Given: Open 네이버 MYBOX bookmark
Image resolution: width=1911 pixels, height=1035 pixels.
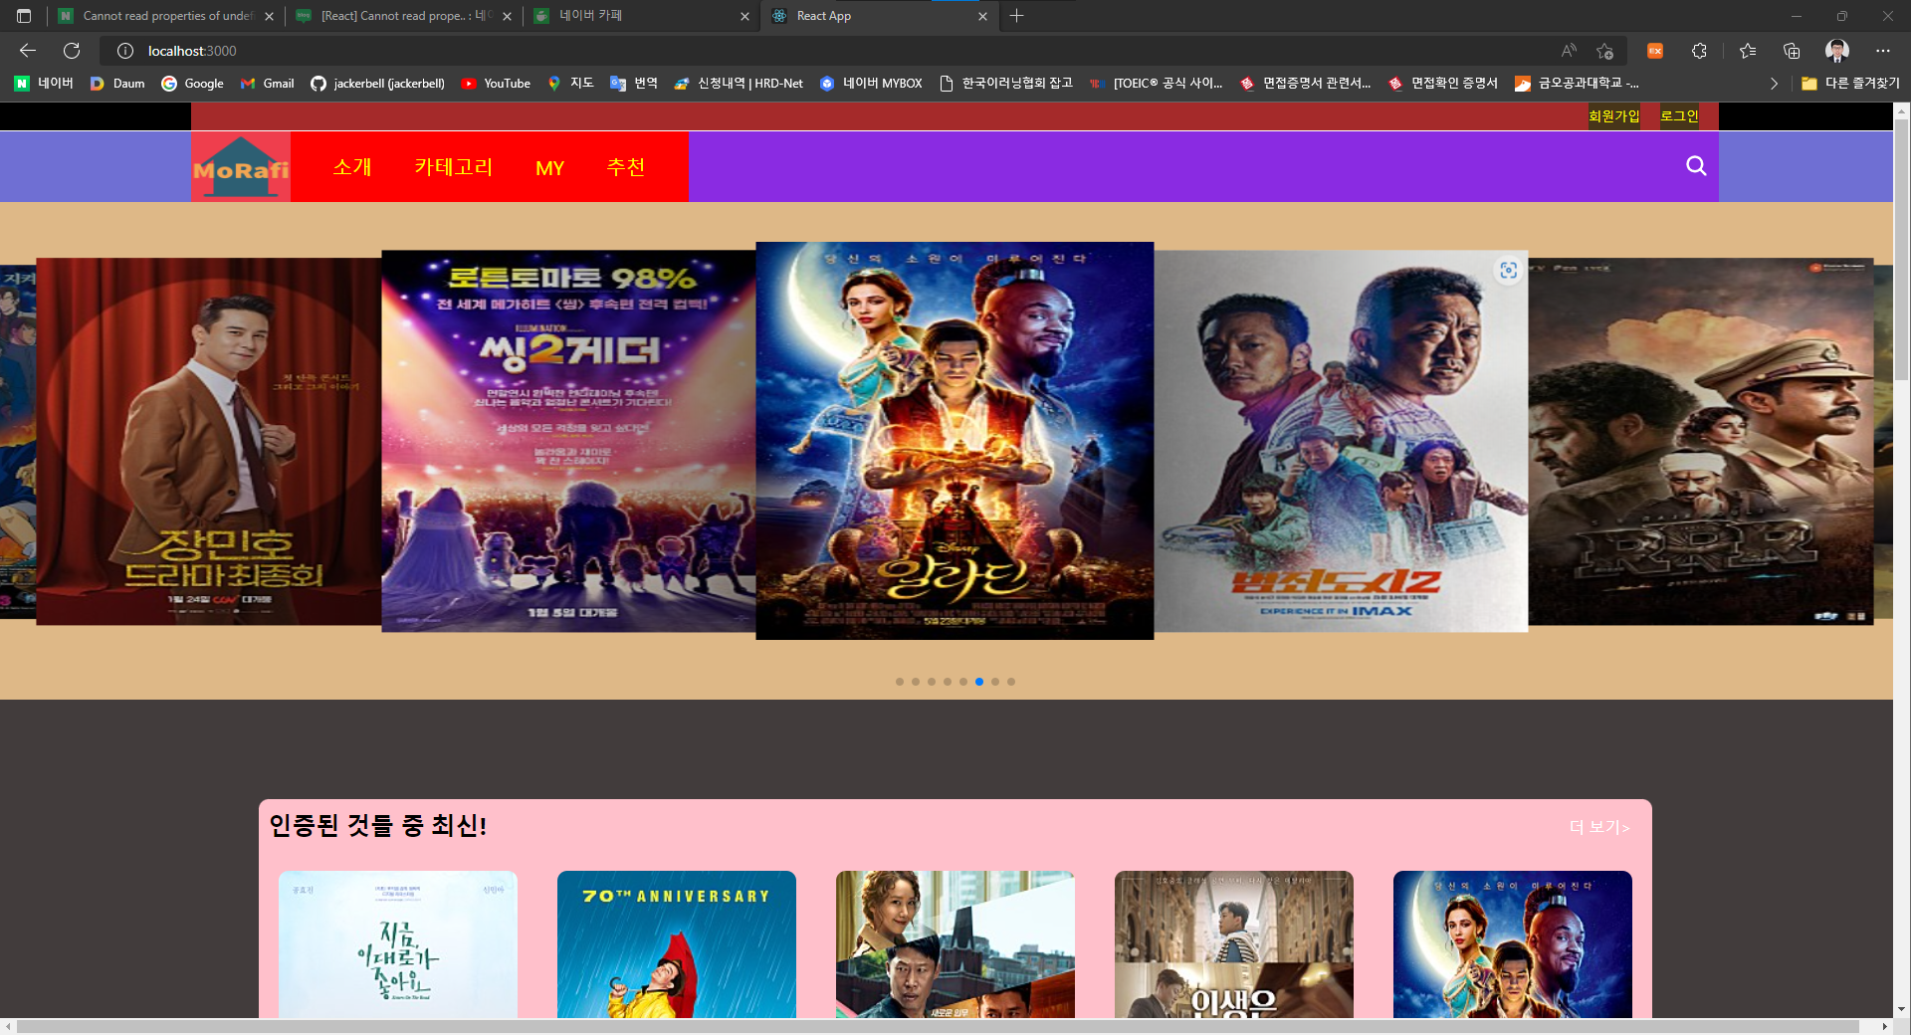Looking at the screenshot, I should pos(871,84).
